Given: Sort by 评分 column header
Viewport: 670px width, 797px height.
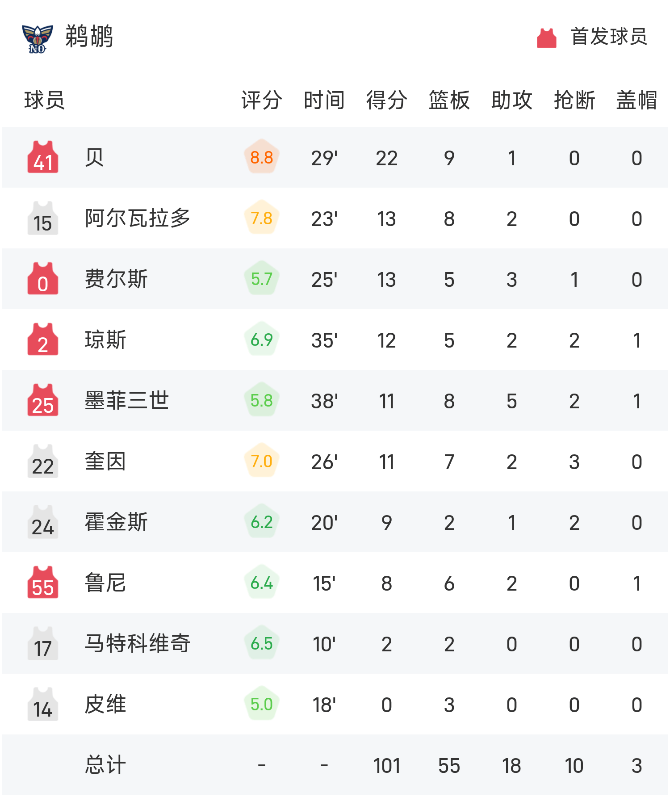Looking at the screenshot, I should (261, 100).
